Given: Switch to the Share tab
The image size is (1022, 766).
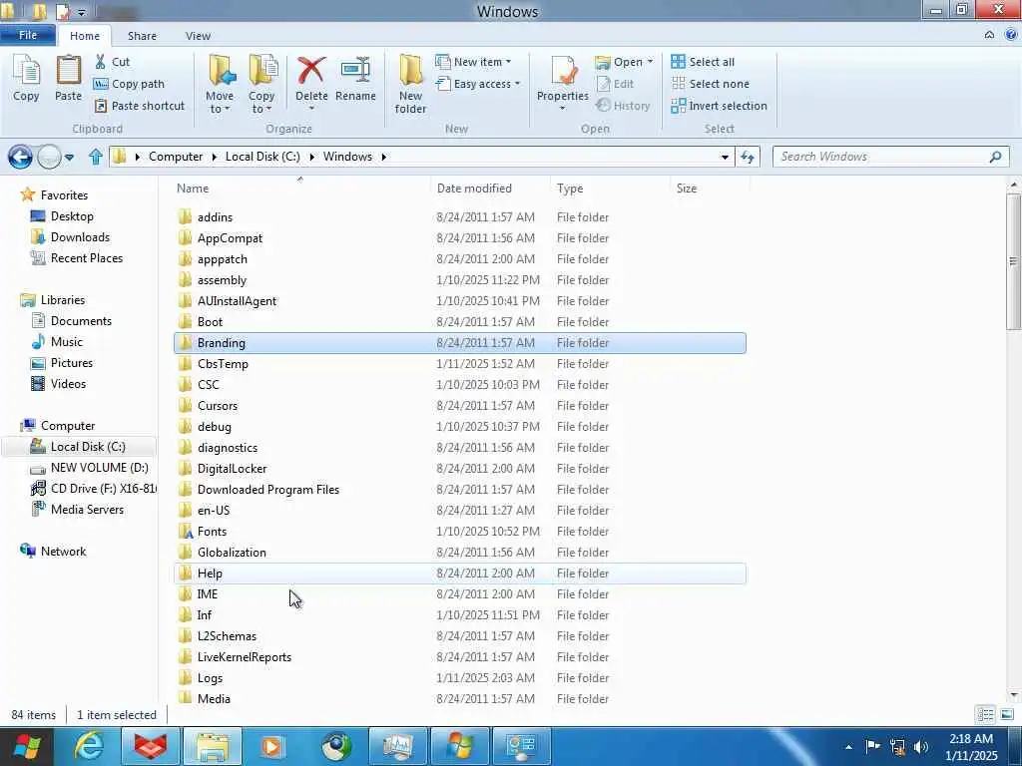Looking at the screenshot, I should (x=142, y=36).
